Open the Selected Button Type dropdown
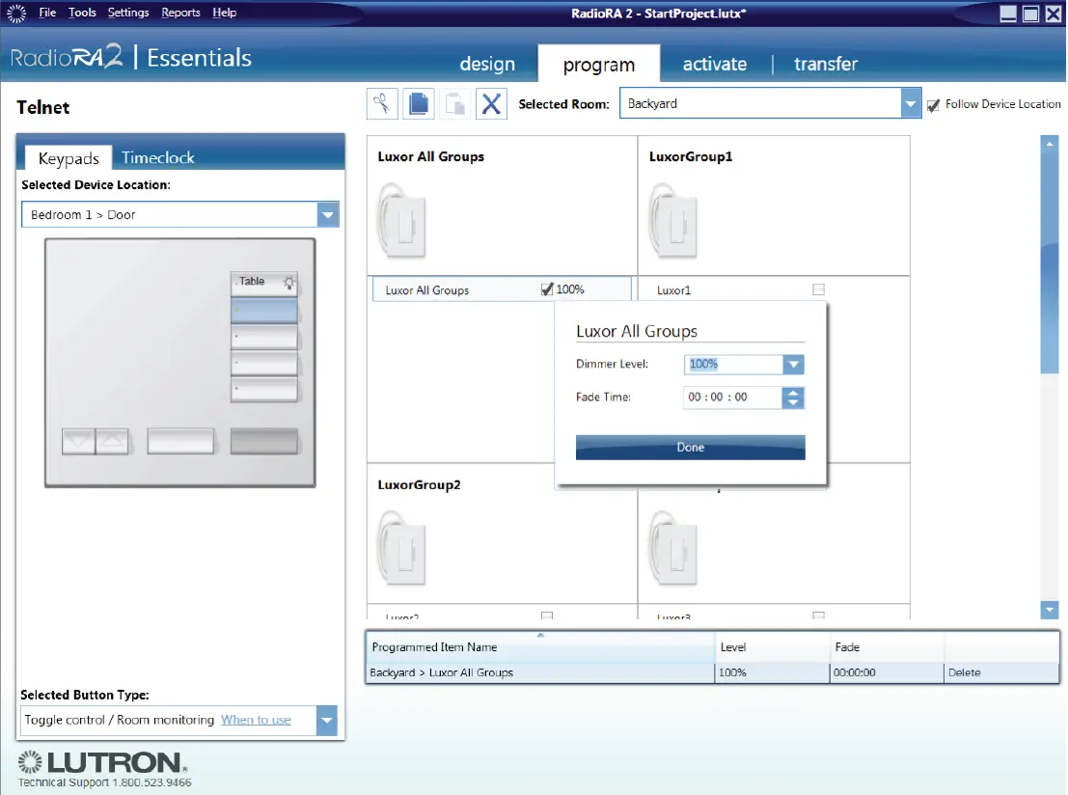1068x795 pixels. [327, 720]
